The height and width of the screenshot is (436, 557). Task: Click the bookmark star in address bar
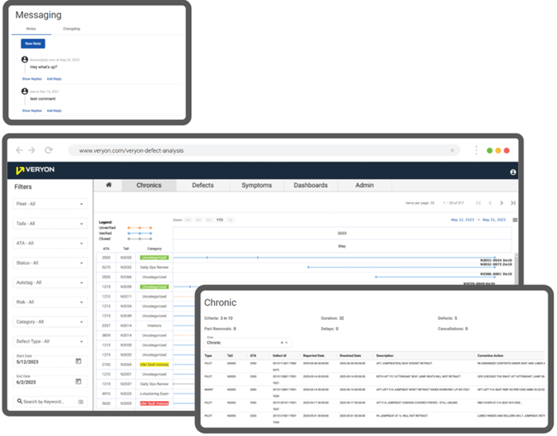(x=452, y=150)
